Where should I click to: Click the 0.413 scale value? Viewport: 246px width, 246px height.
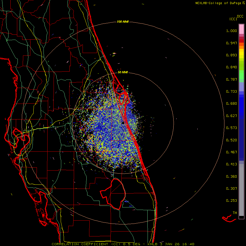[232, 164]
